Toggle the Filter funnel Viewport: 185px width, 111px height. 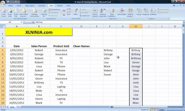76,12
